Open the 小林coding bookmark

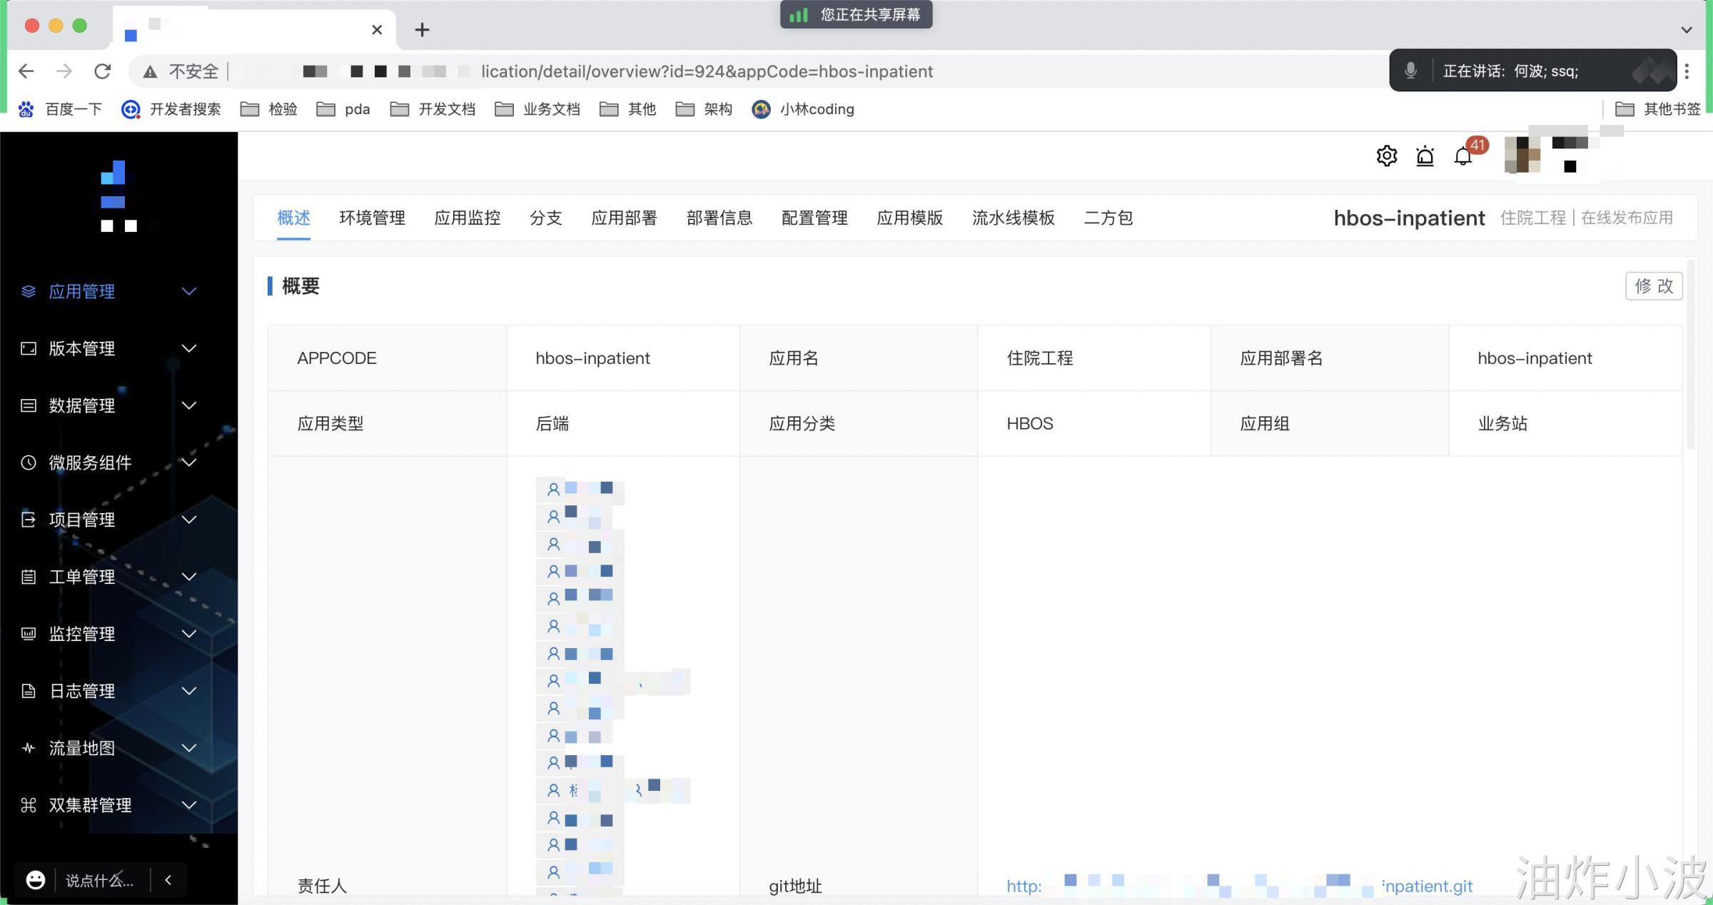click(x=803, y=109)
